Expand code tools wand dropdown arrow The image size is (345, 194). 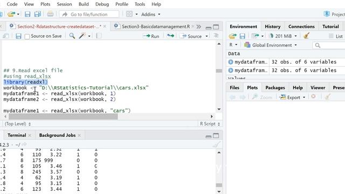(89, 36)
